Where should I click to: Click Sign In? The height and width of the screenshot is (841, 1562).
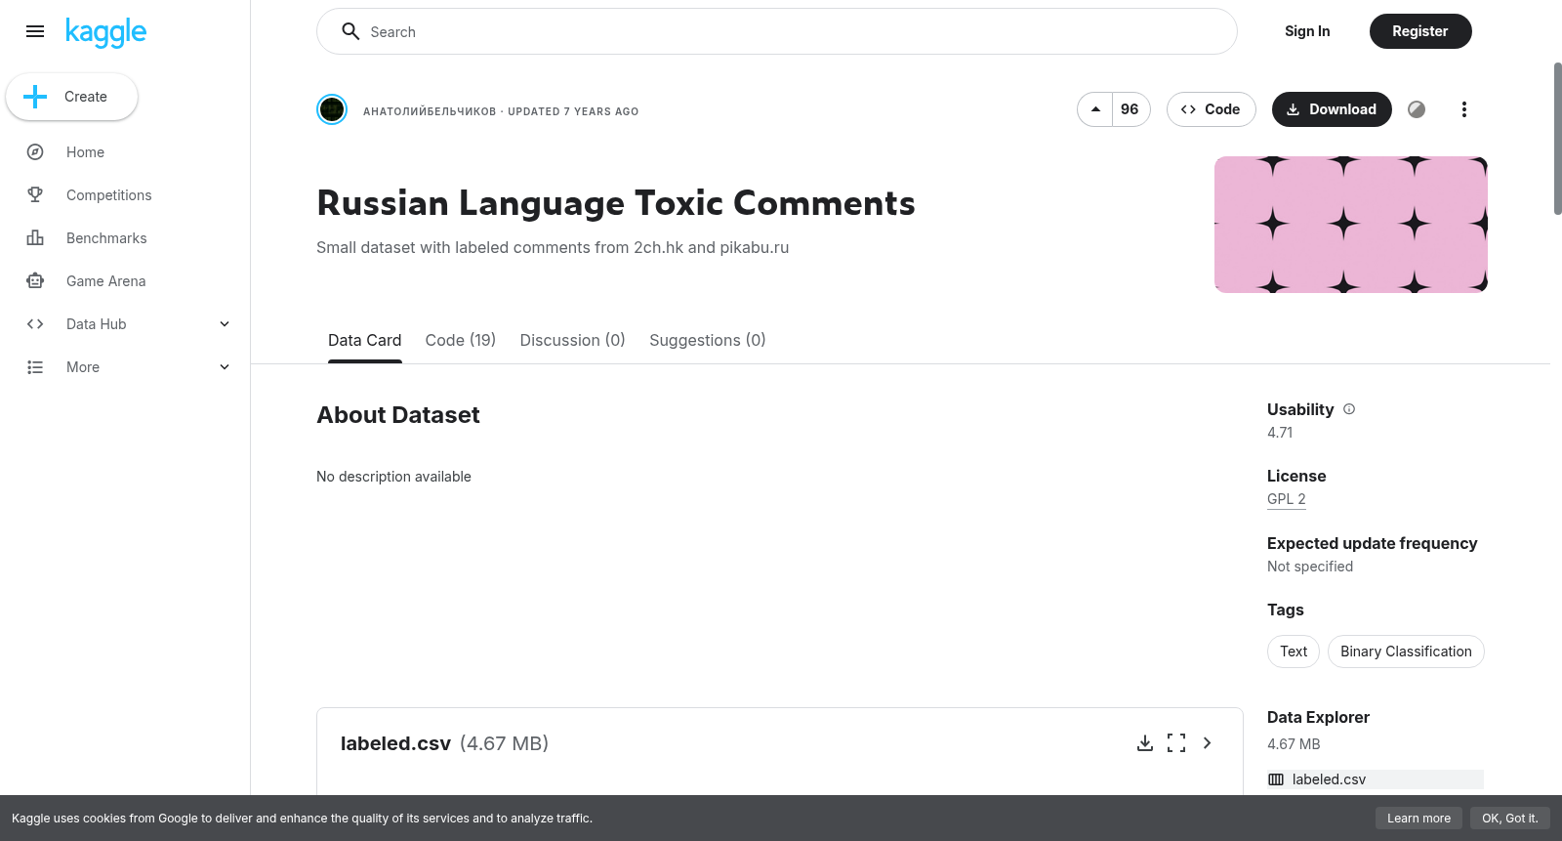pyautogui.click(x=1307, y=31)
